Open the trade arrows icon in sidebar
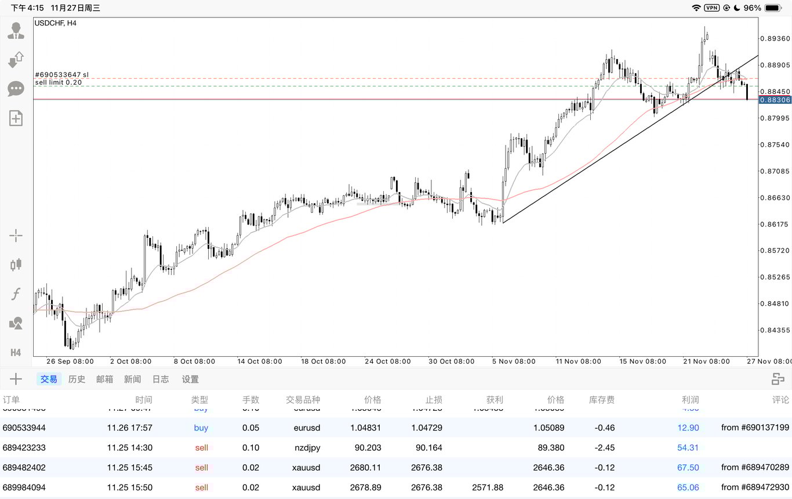The height and width of the screenshot is (499, 792). point(16,60)
